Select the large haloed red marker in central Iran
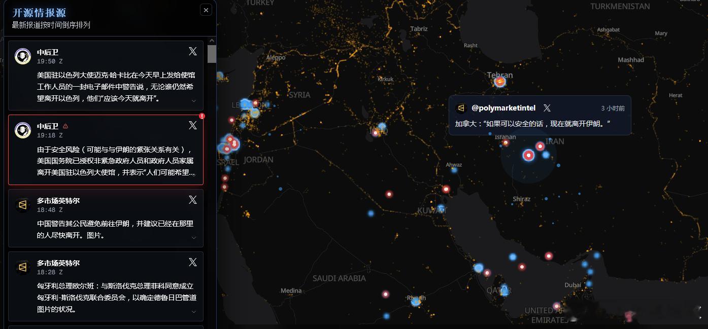Viewport: 708px width, 329px height. pyautogui.click(x=528, y=155)
